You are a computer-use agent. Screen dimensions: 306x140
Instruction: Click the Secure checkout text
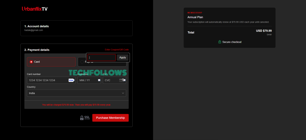pos(232,42)
